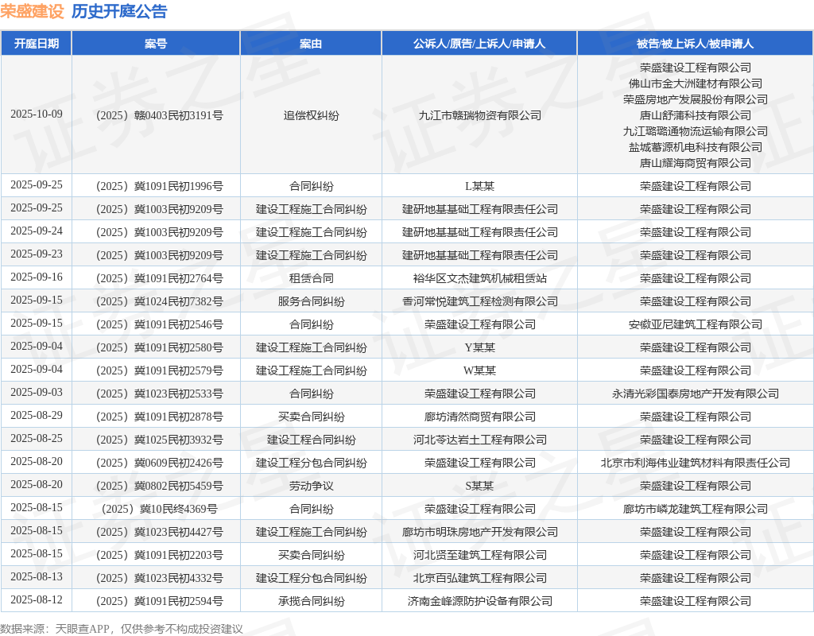Image resolution: width=814 pixels, height=636 pixels.
Task: Select the date 2025-08-12
Action: 37,600
